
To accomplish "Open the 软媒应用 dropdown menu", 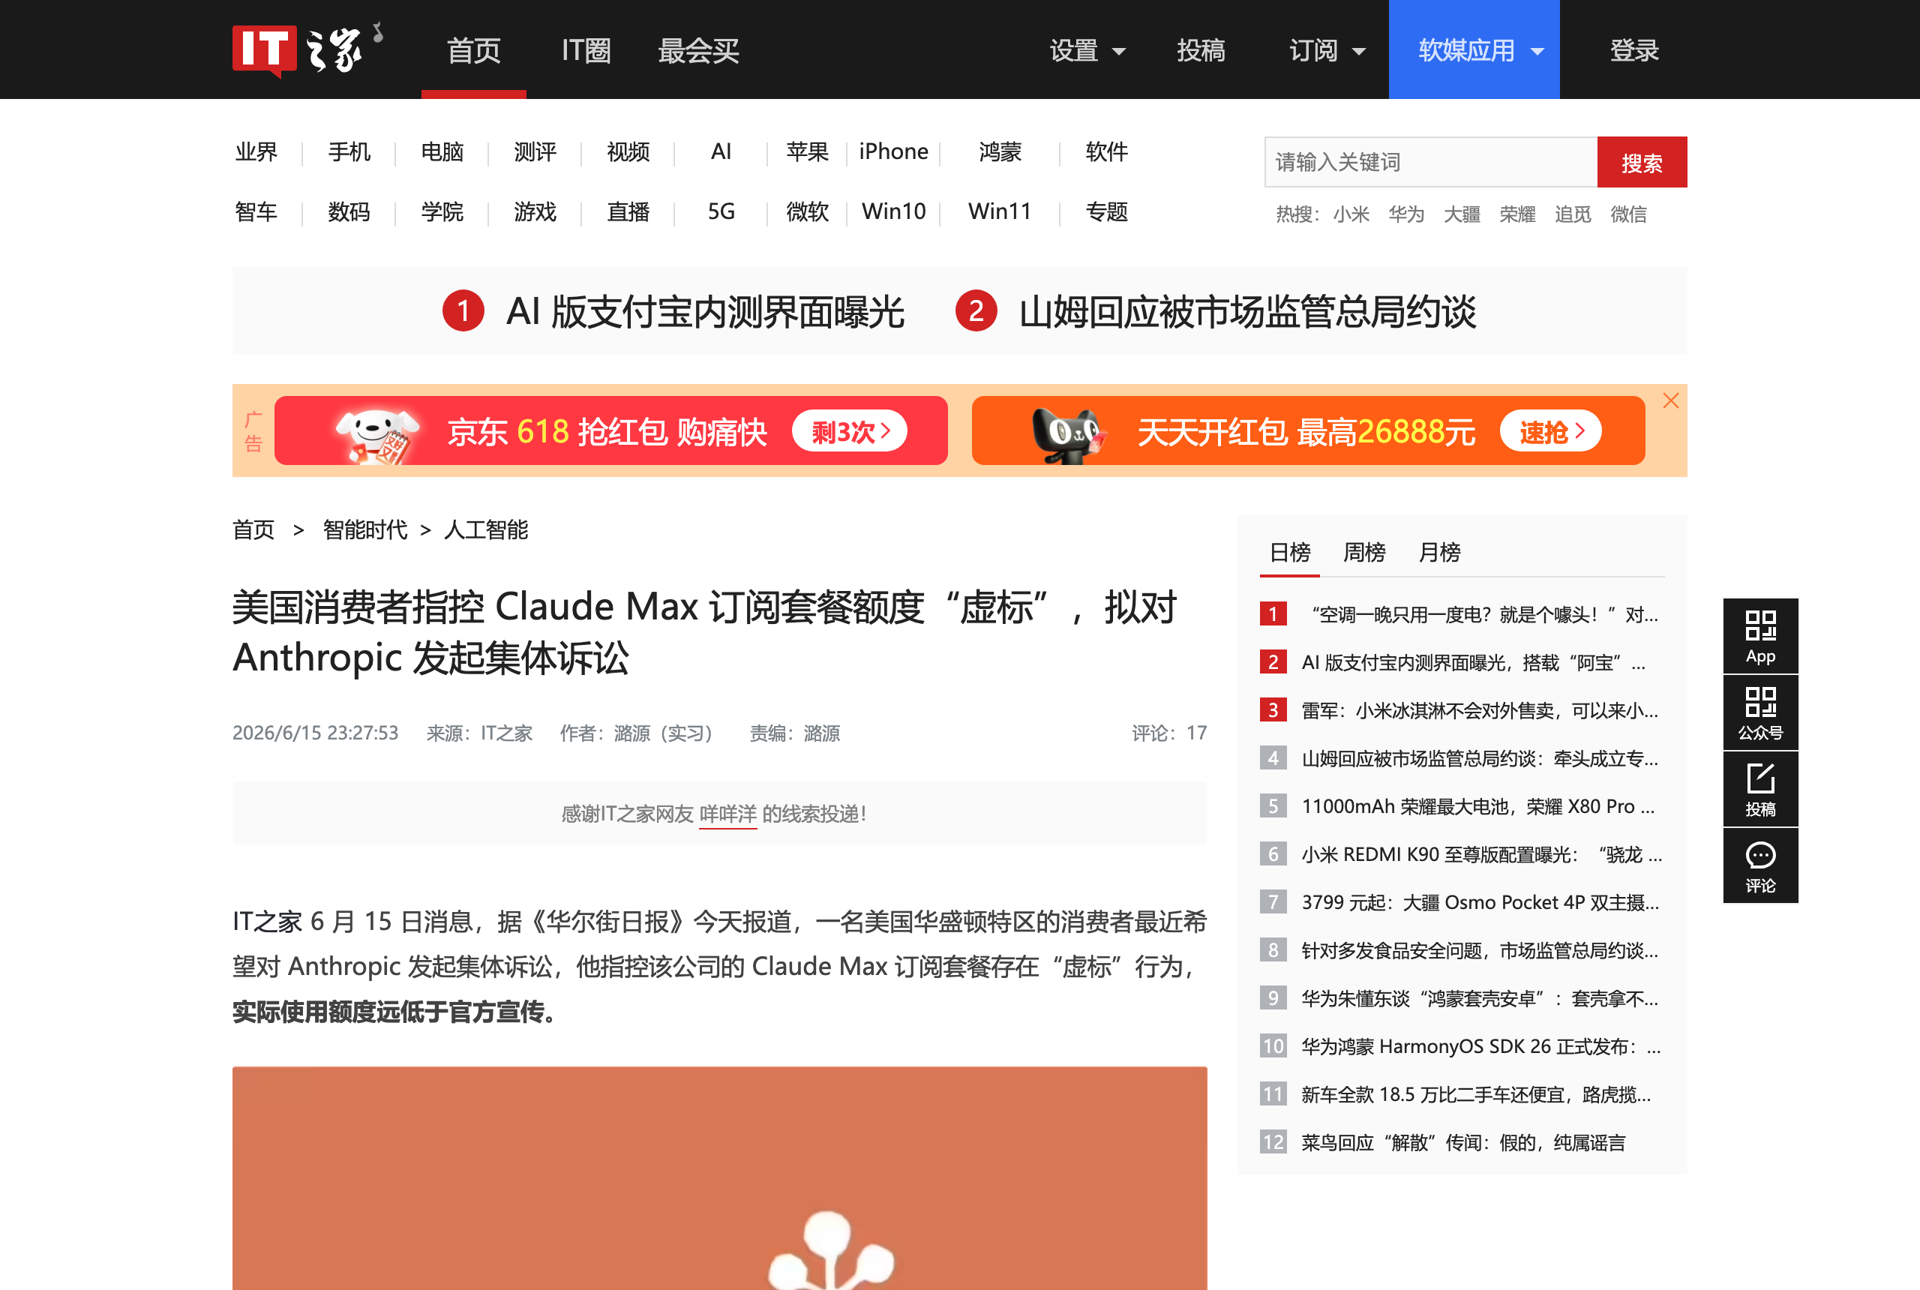I will coord(1473,49).
